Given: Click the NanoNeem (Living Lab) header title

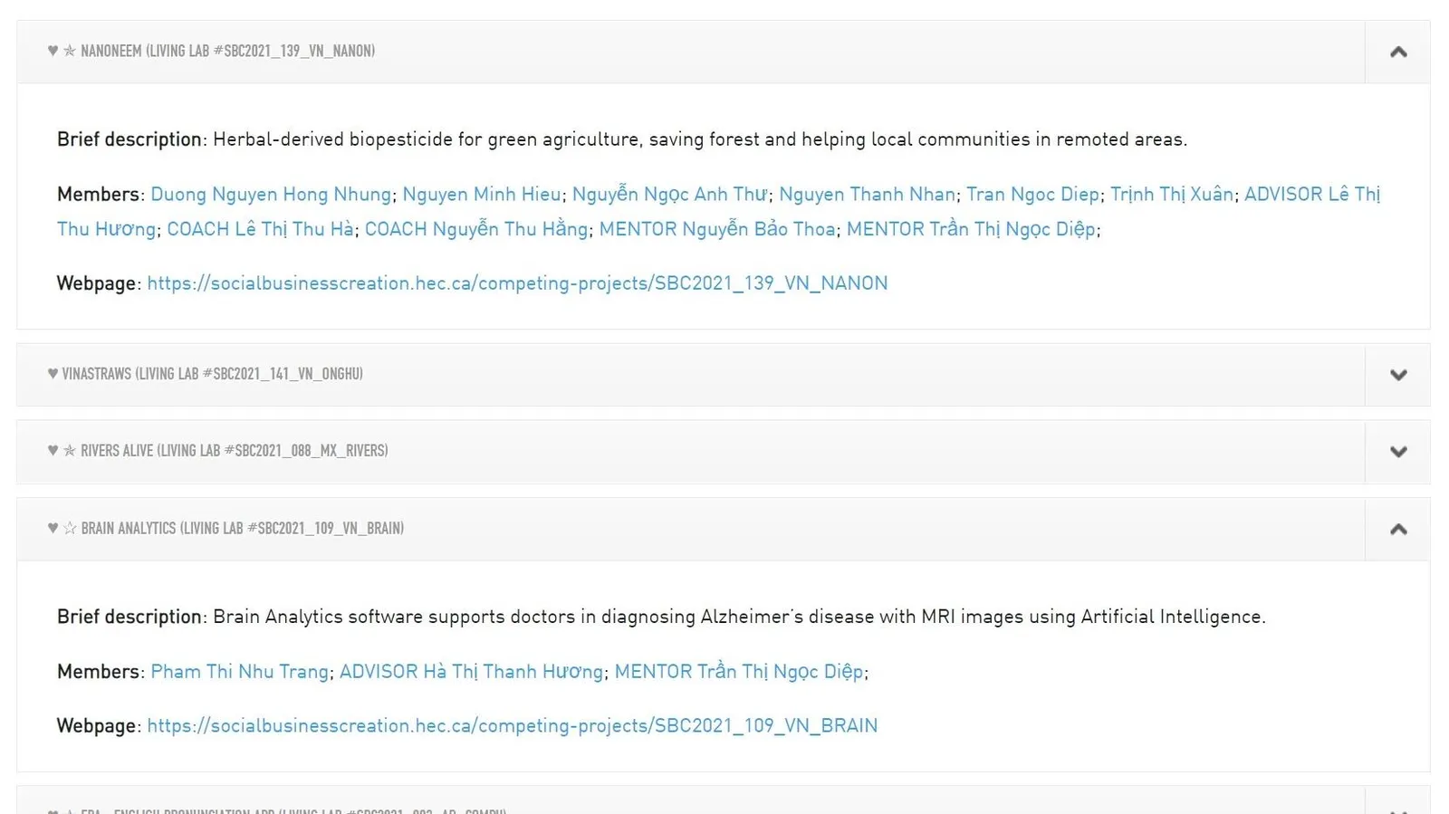Looking at the screenshot, I should click(227, 51).
